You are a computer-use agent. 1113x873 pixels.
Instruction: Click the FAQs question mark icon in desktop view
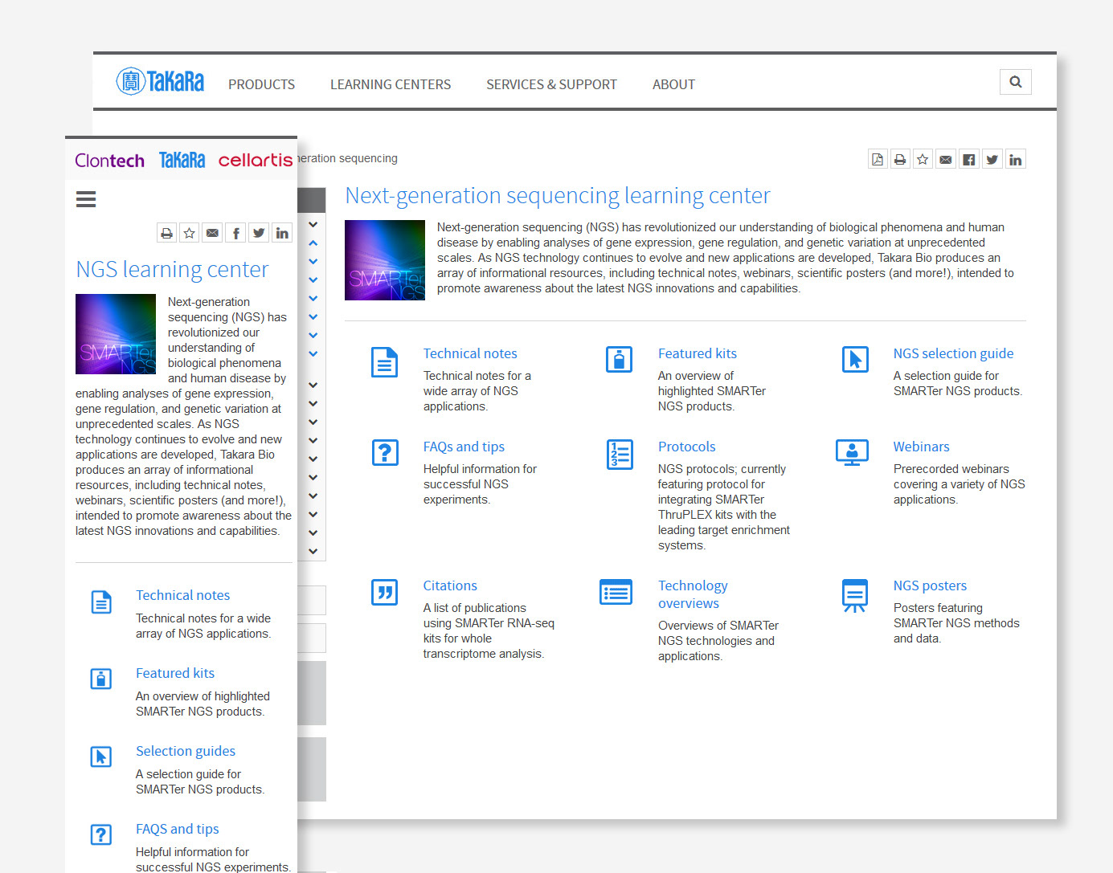point(385,453)
